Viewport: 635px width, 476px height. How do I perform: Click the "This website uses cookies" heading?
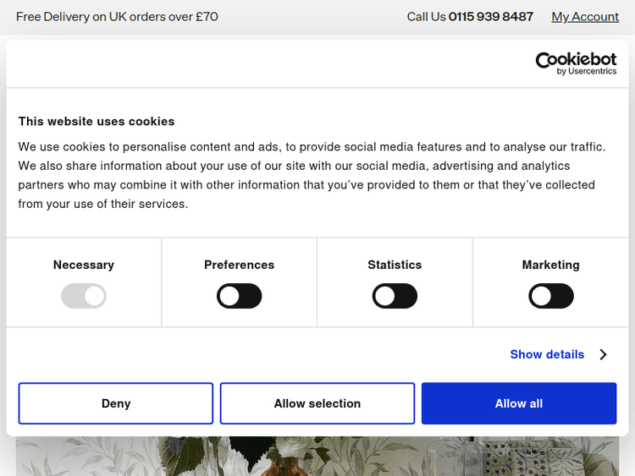pyautogui.click(x=97, y=121)
